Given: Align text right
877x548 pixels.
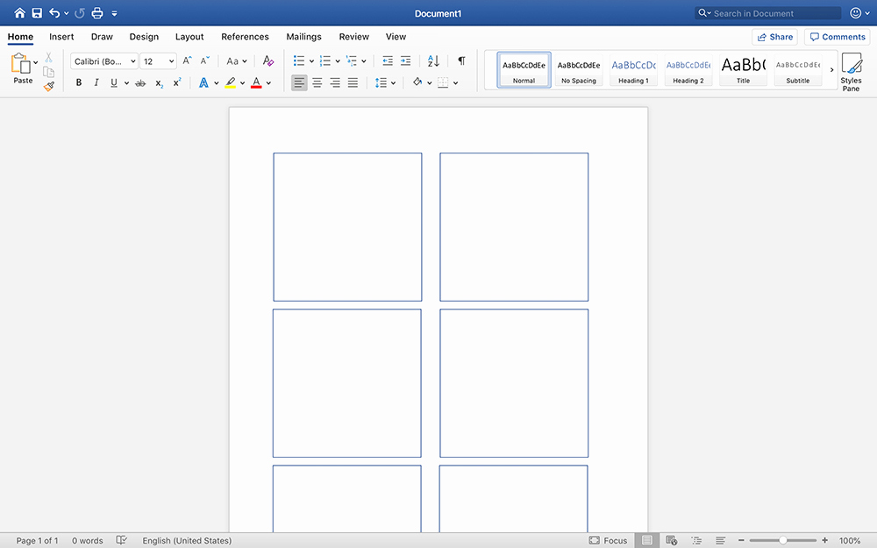Looking at the screenshot, I should (335, 82).
